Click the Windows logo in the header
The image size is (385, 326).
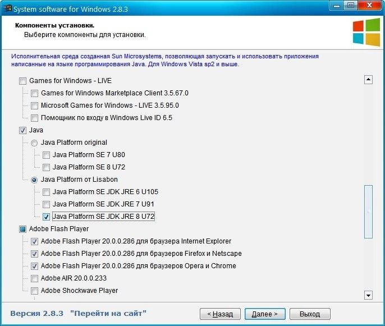click(366, 33)
